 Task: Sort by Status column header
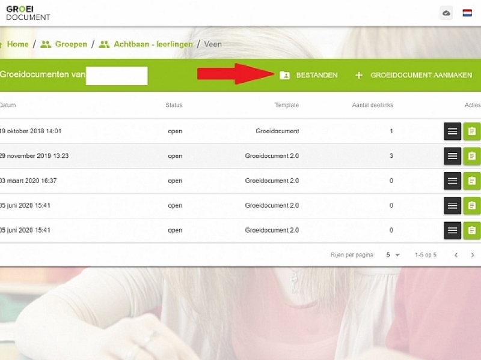[x=174, y=105]
